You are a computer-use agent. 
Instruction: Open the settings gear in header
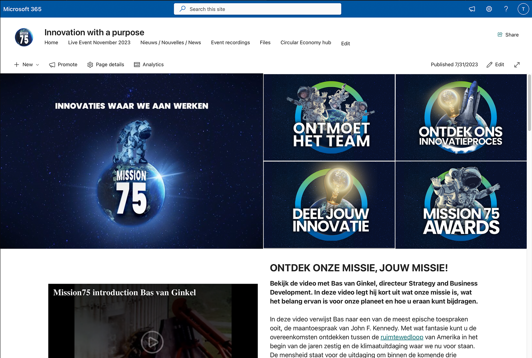pos(489,9)
